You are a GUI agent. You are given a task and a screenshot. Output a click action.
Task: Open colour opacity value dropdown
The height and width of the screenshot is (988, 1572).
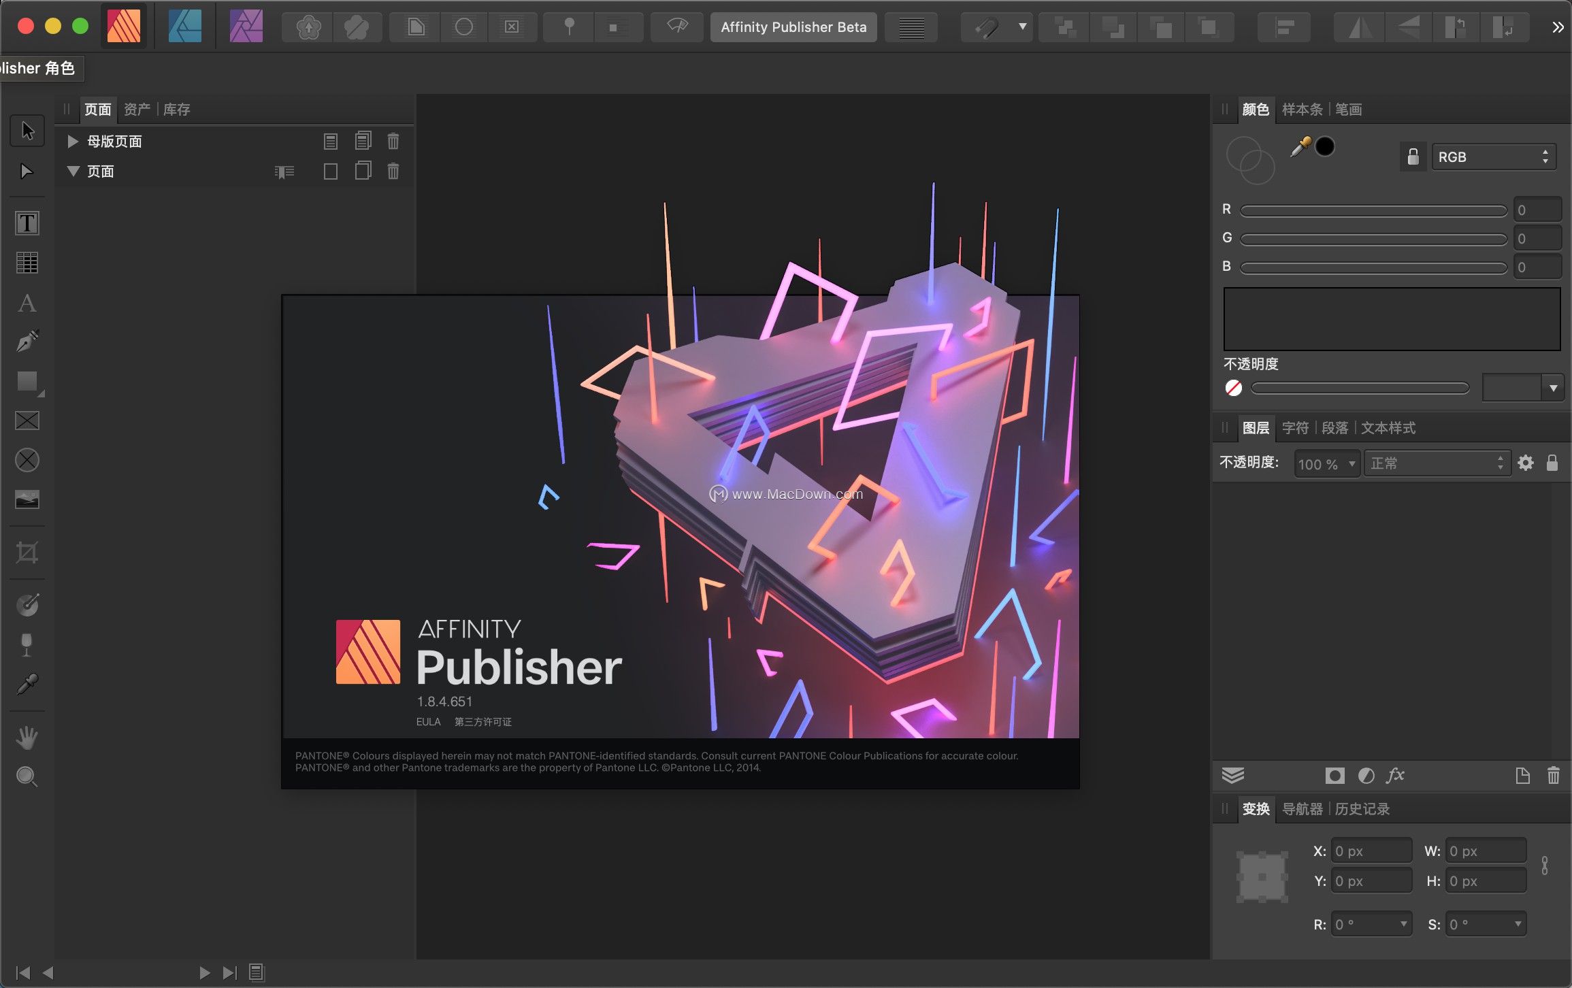(x=1553, y=389)
